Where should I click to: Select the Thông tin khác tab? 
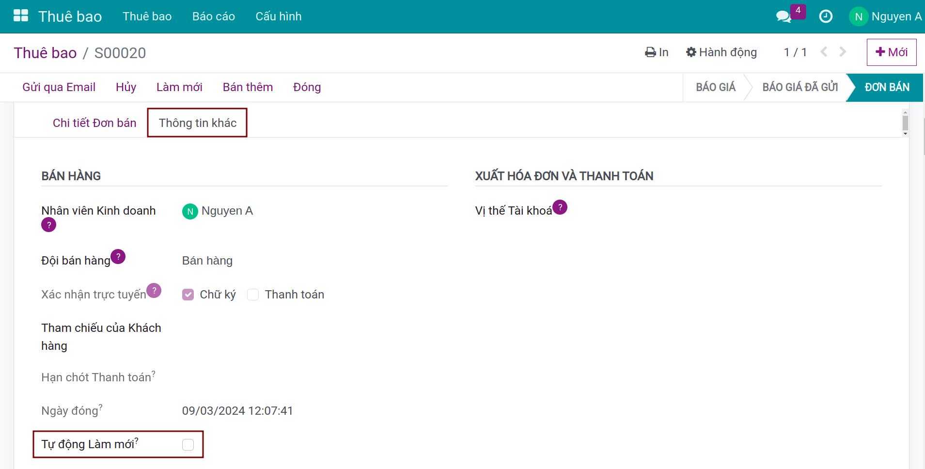(x=198, y=123)
